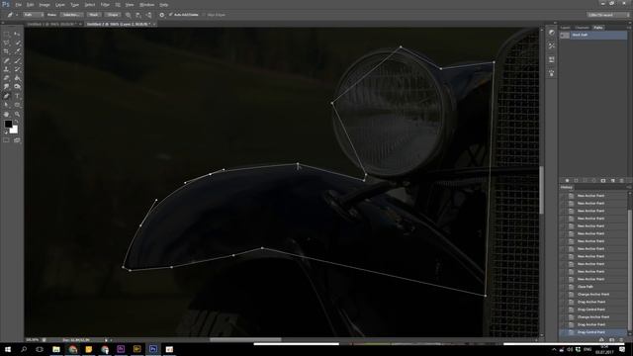This screenshot has height=356, width=633.
Task: Open the gear pen options dropdown
Action: tap(162, 15)
